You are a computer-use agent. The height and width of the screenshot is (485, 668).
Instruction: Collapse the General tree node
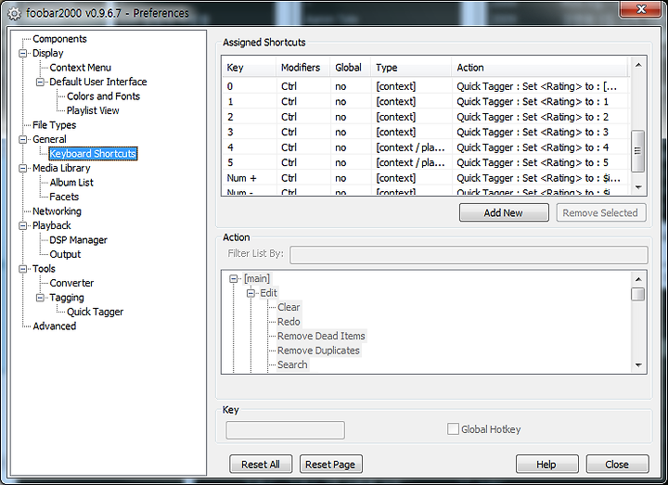[x=22, y=139]
